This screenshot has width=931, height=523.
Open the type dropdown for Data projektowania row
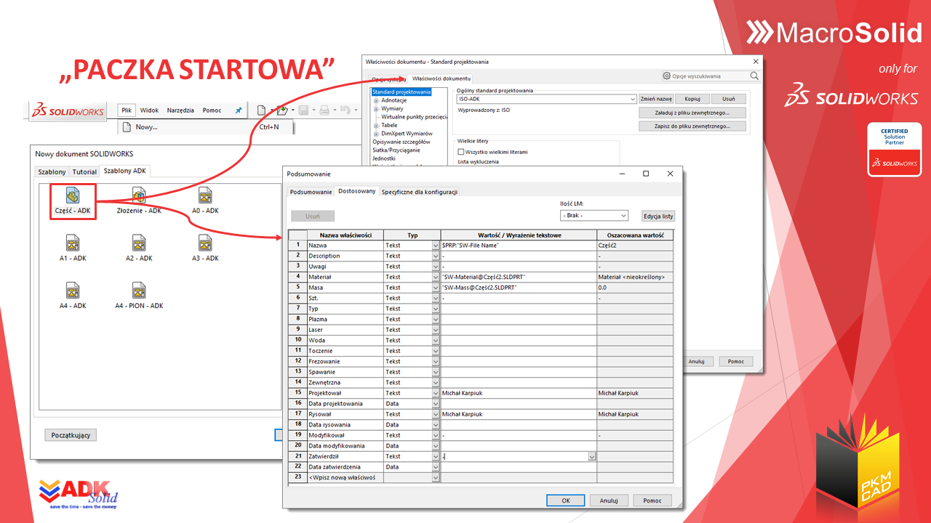click(x=436, y=403)
